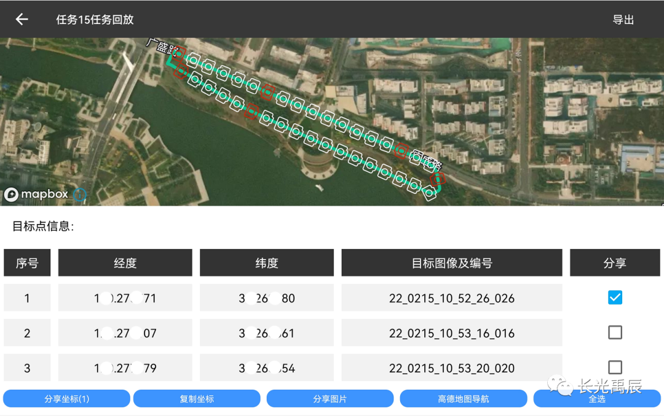This screenshot has width=664, height=416.
Task: Click the 分享坐标(1) button
Action: (67, 399)
